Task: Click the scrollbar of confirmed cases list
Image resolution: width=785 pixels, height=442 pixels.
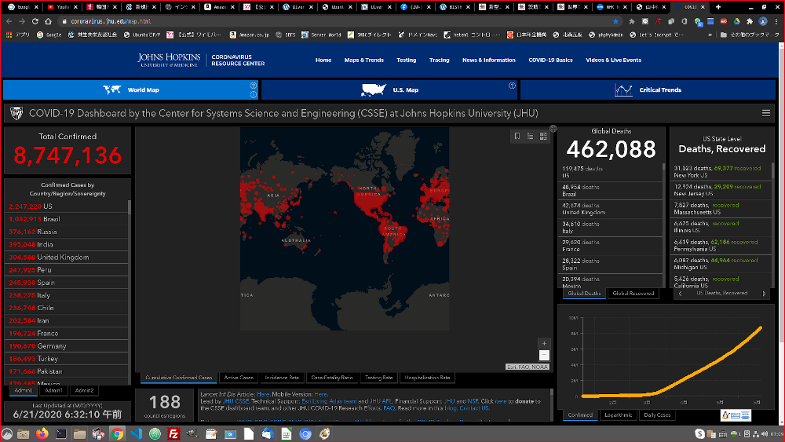Action: pyautogui.click(x=130, y=208)
